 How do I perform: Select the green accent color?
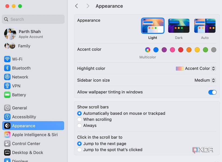pyautogui.click(x=205, y=50)
